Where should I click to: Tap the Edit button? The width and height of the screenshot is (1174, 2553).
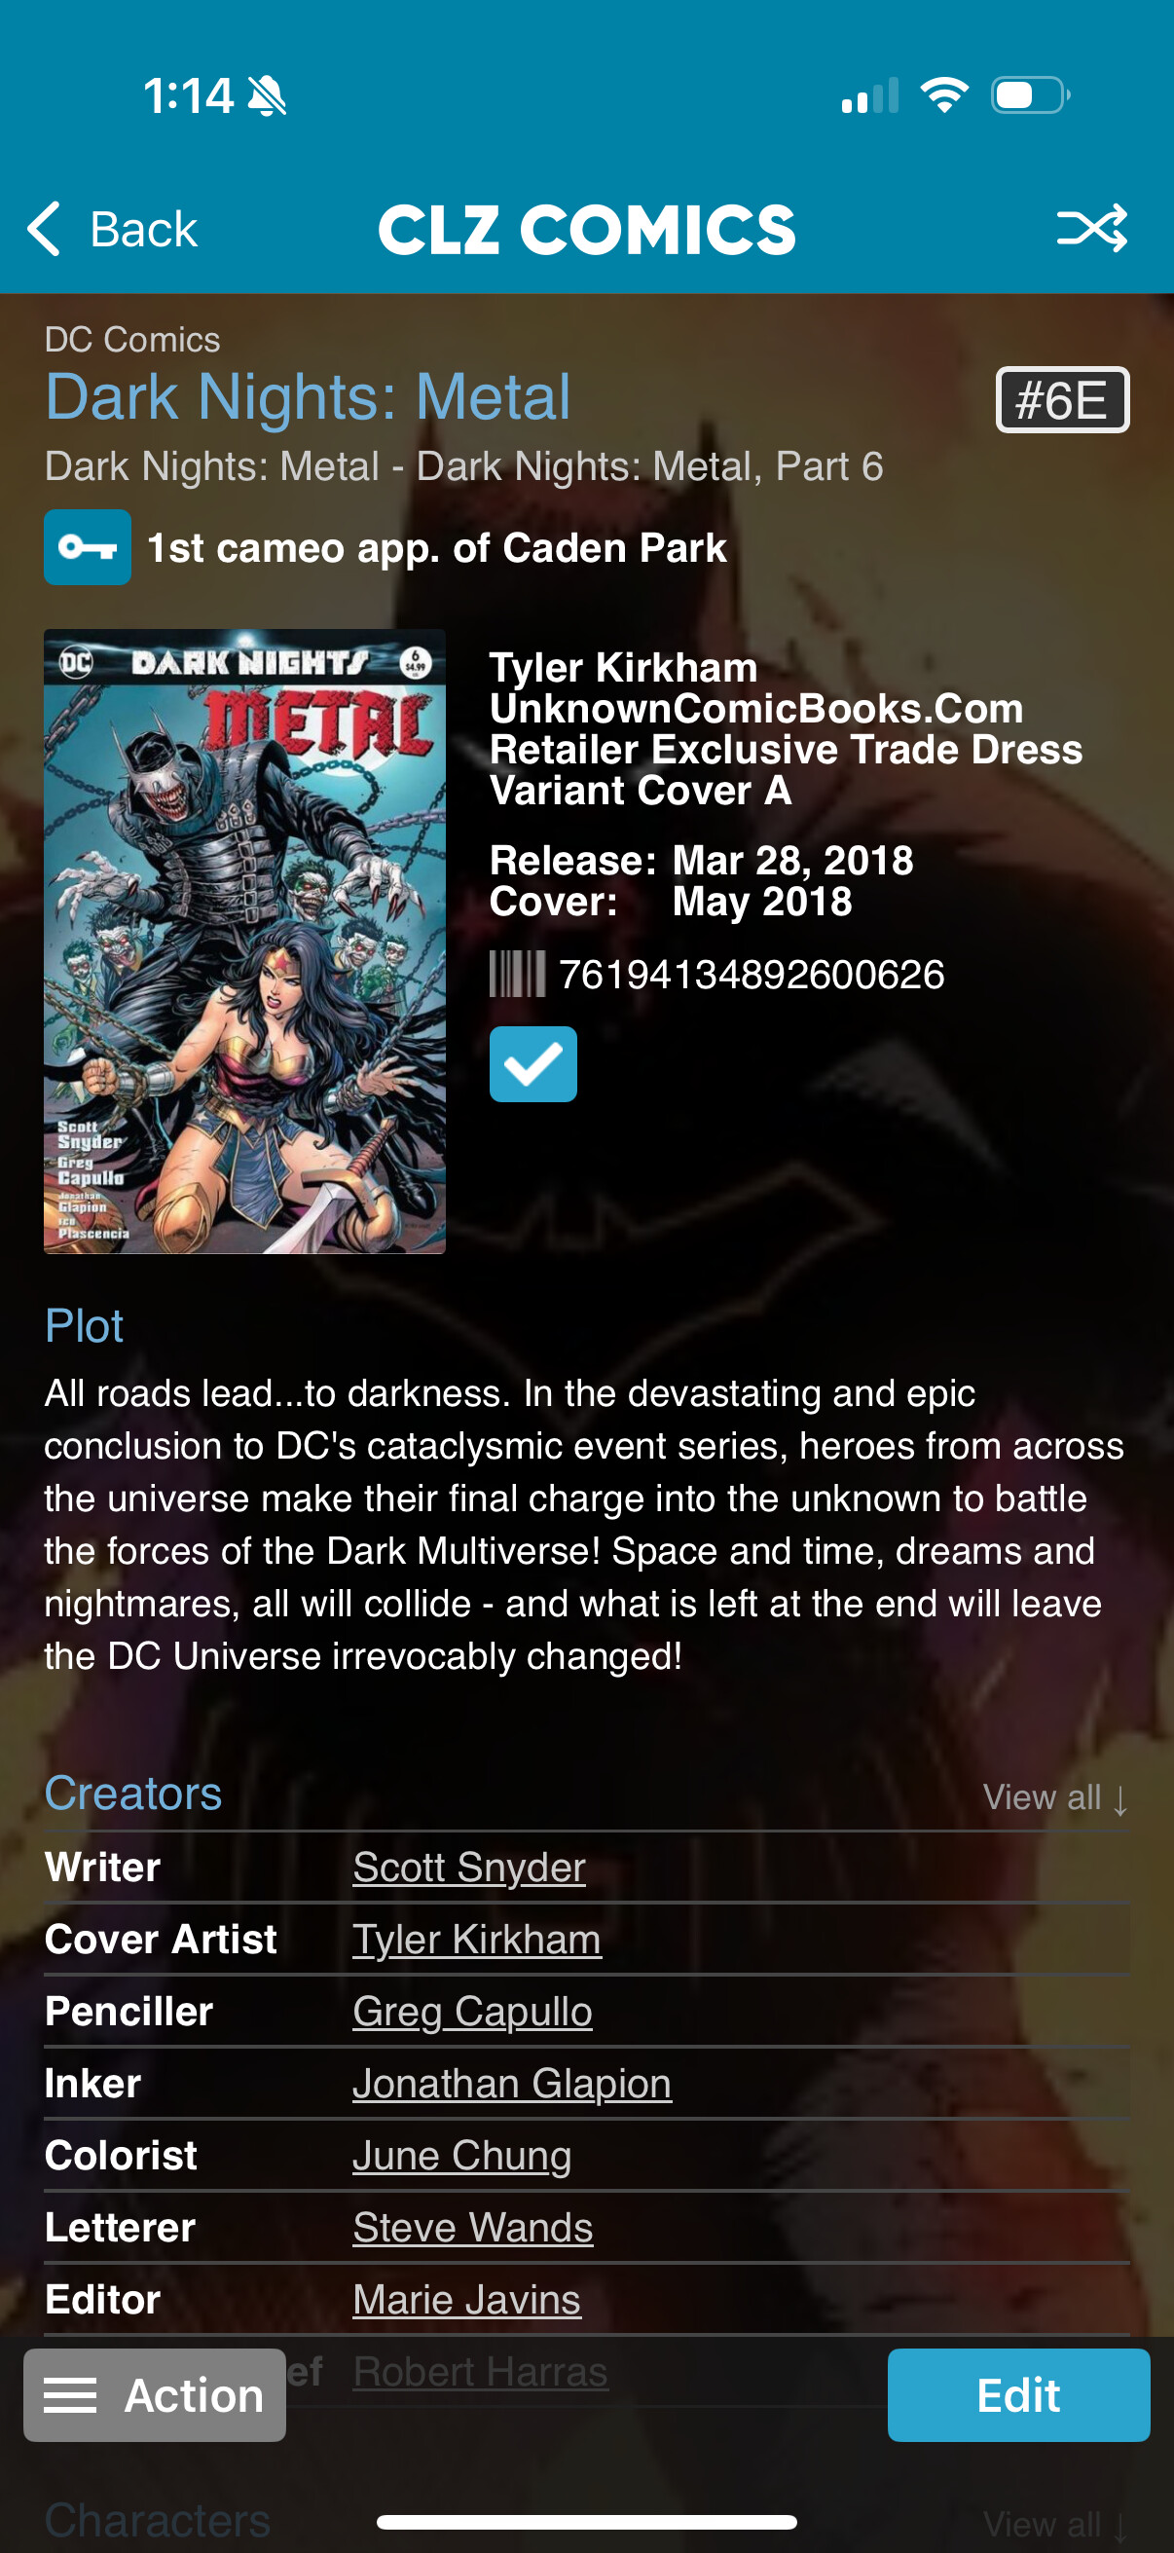(1018, 2395)
